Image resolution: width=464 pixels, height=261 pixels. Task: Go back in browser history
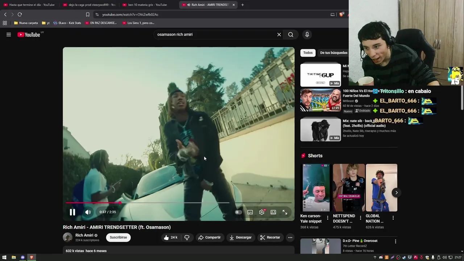coord(5,14)
